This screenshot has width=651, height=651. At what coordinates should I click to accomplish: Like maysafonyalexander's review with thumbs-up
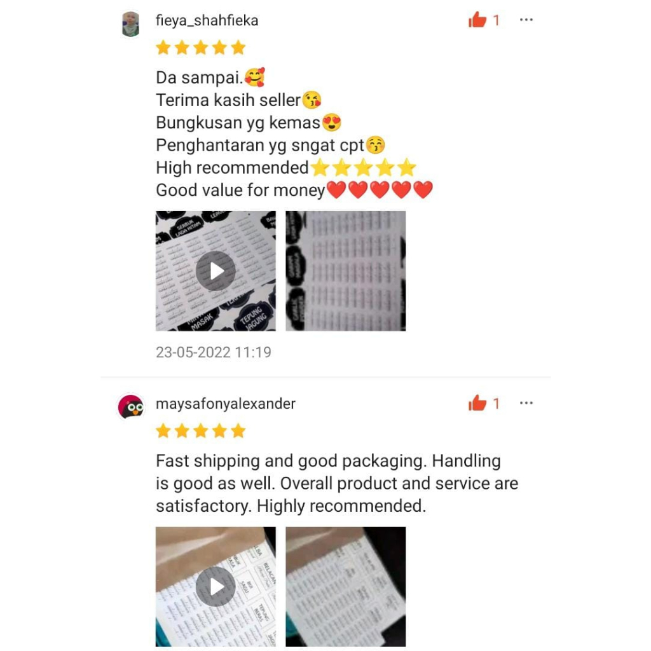coord(477,402)
